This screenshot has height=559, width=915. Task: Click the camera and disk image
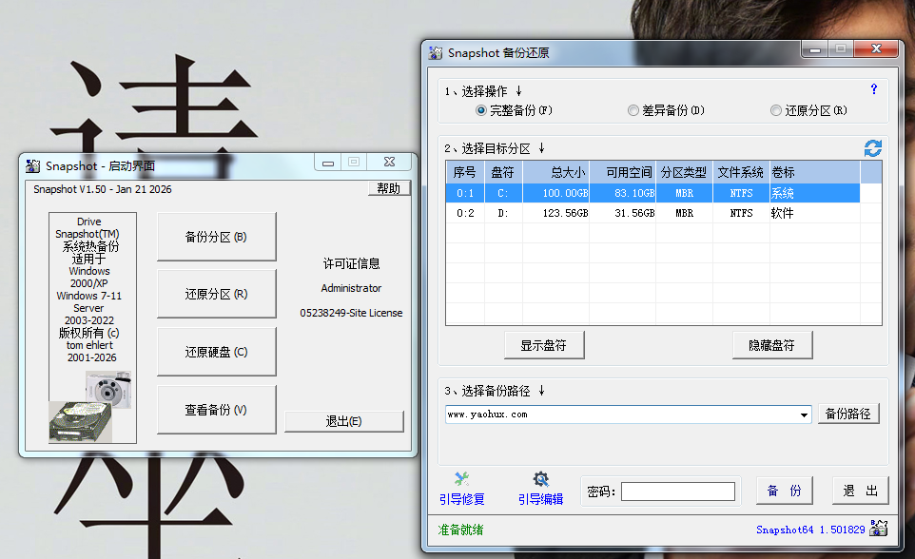point(92,407)
